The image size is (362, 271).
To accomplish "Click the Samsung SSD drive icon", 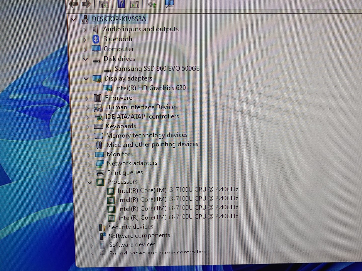I will click(107, 70).
